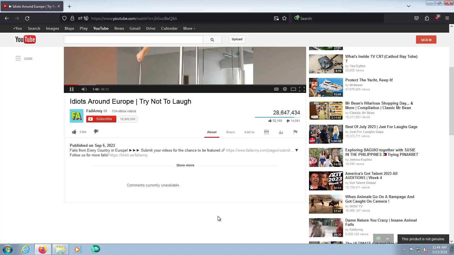Image resolution: width=454 pixels, height=255 pixels.
Task: Open +You in the Google bar
Action: 17,28
